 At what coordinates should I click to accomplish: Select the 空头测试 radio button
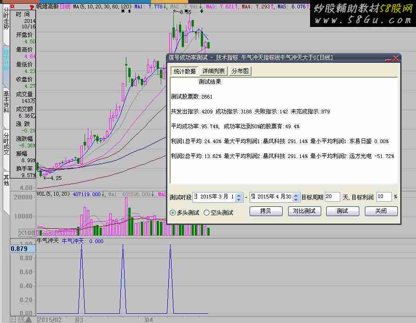pos(206,212)
